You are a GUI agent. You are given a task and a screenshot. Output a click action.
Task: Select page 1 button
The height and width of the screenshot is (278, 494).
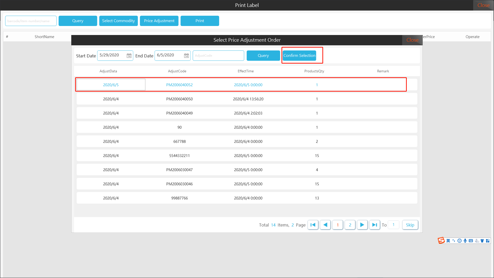coord(338,225)
